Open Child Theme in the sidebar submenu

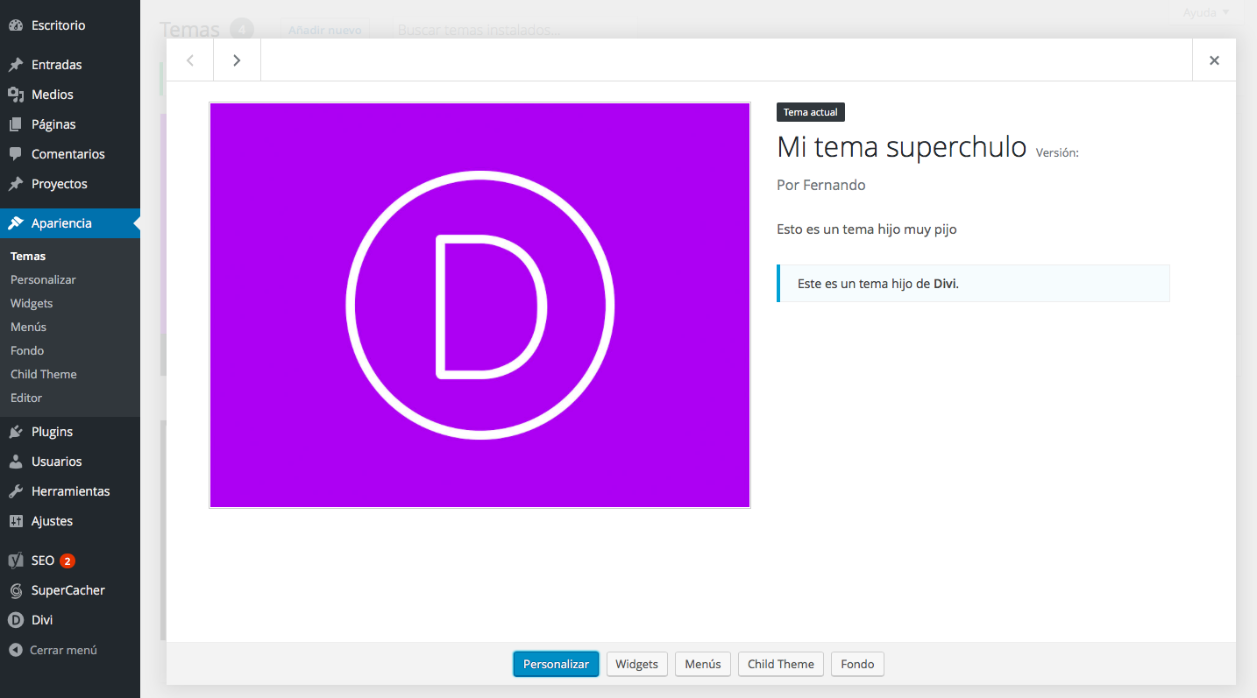pos(44,374)
